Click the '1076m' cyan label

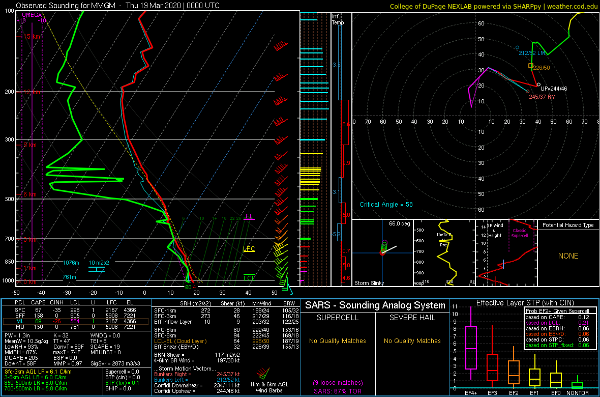click(71, 263)
